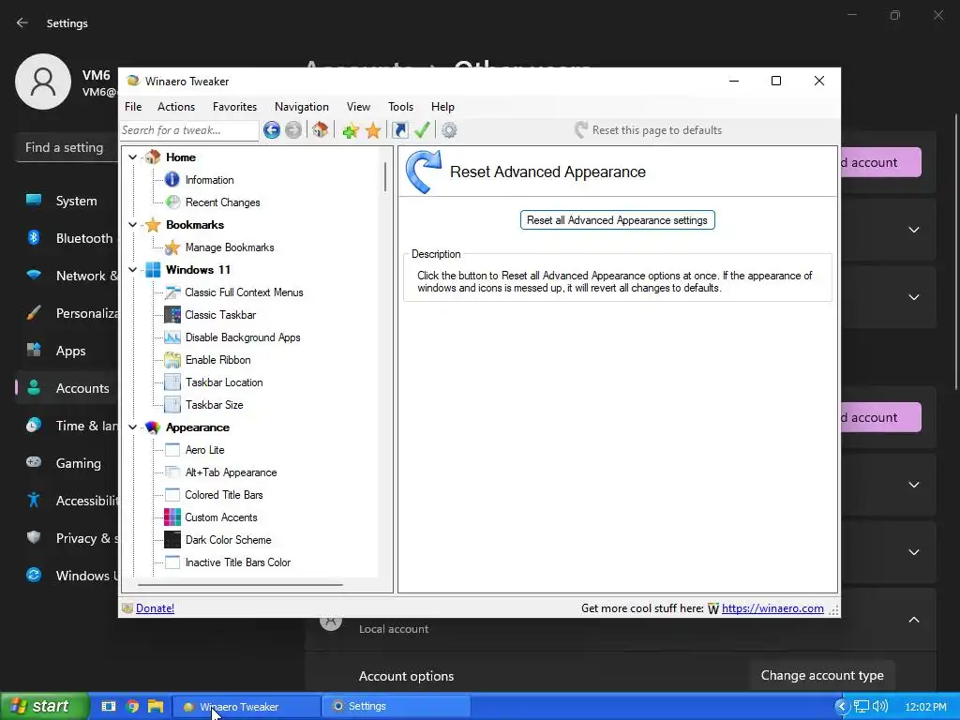Collapse the Home tree node
The height and width of the screenshot is (720, 960).
click(132, 157)
